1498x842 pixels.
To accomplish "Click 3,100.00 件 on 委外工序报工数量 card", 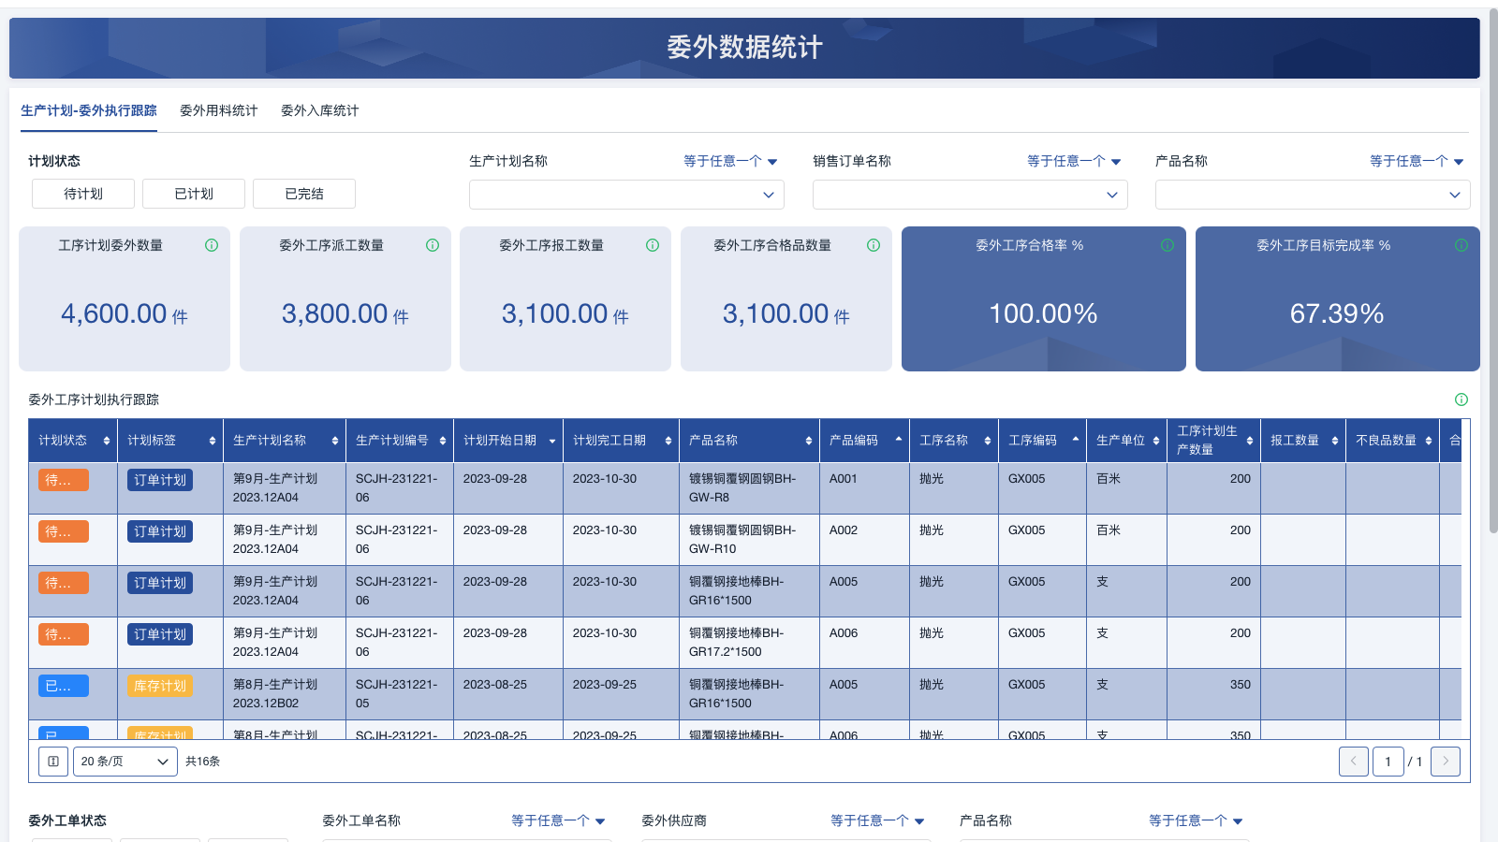I will [x=565, y=313].
